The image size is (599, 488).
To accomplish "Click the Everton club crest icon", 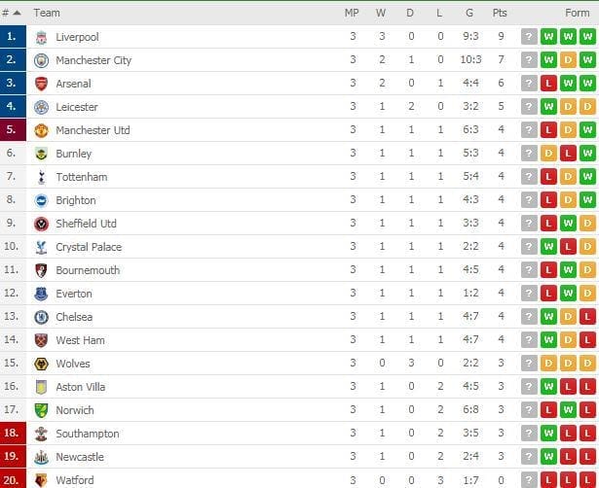I will pos(41,294).
